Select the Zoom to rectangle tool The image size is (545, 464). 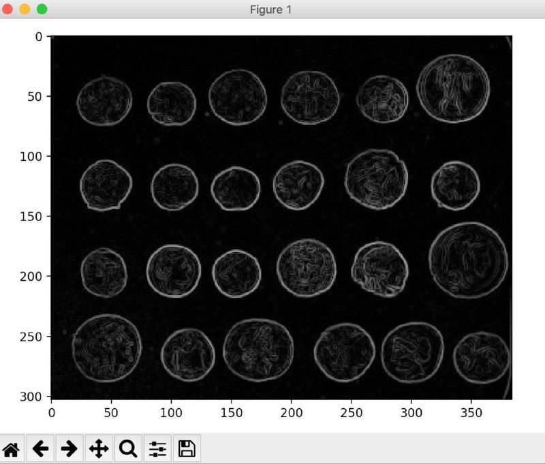click(128, 449)
